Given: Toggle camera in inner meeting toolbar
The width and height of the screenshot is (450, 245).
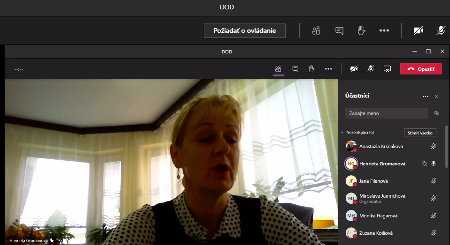Looking at the screenshot, I should (354, 69).
